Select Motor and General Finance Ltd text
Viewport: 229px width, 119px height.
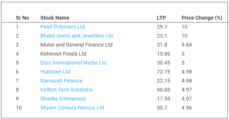point(76,45)
